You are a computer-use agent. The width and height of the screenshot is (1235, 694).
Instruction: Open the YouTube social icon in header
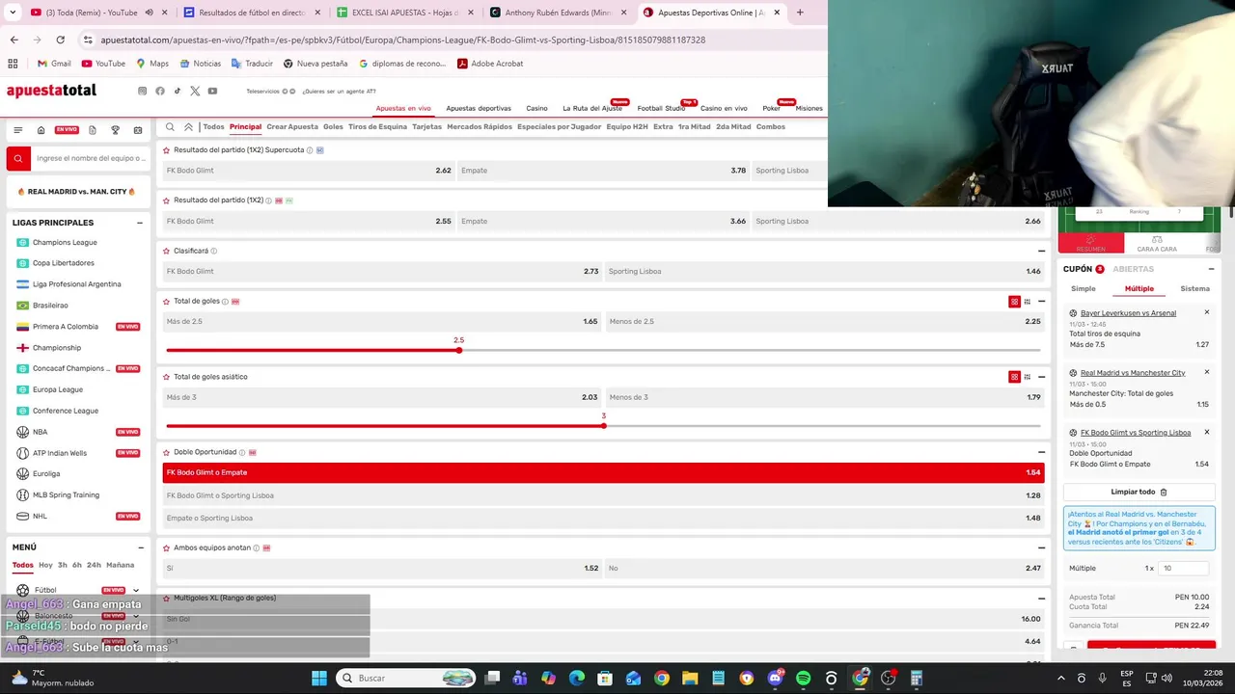point(212,91)
